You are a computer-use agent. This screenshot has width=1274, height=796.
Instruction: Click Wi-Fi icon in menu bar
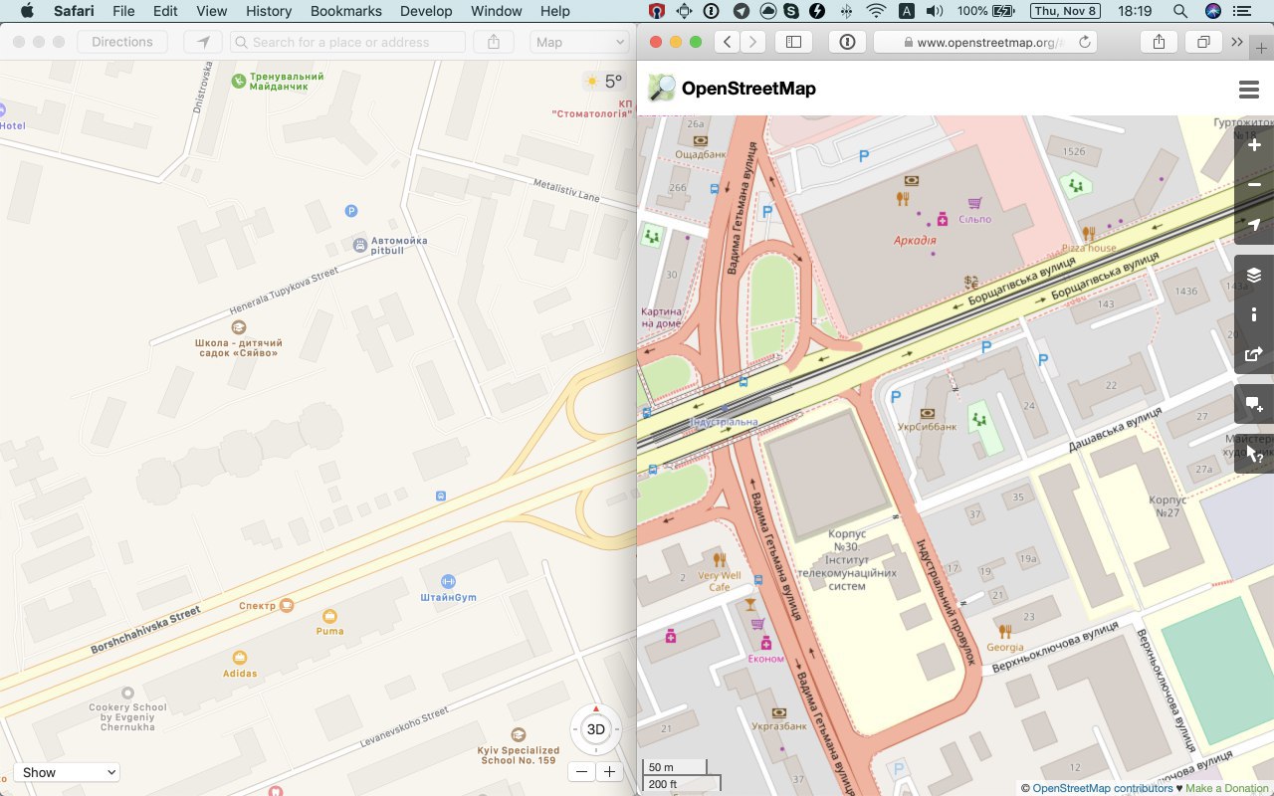876,11
